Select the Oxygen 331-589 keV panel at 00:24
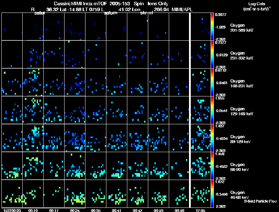Screen dimensions: 279x212 click(75, 26)
